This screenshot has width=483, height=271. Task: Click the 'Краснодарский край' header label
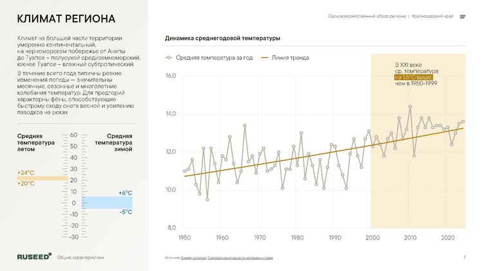[433, 17]
